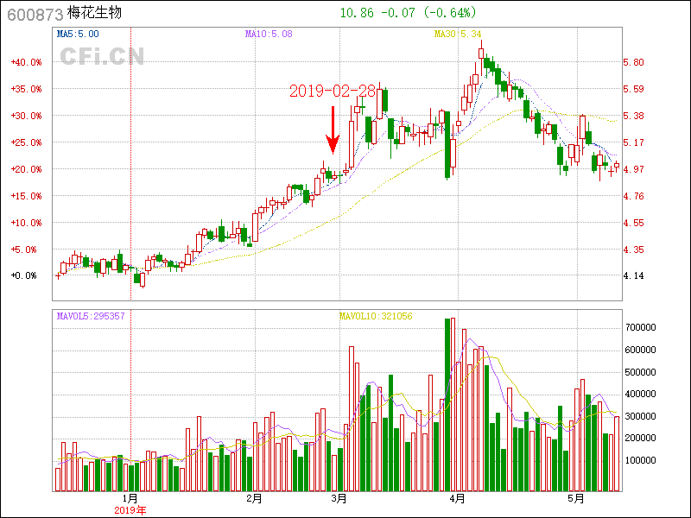
Task: Select the 5月 label on time axis
Action: coord(576,499)
